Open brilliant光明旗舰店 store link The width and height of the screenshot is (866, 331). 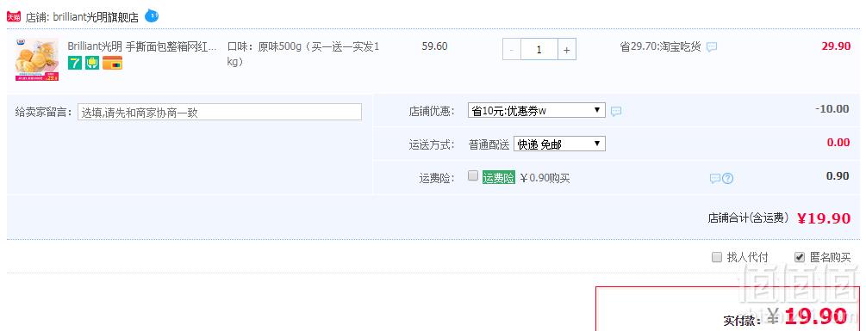(96, 17)
